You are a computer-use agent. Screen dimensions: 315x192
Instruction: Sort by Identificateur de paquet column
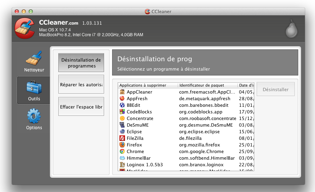coord(207,85)
